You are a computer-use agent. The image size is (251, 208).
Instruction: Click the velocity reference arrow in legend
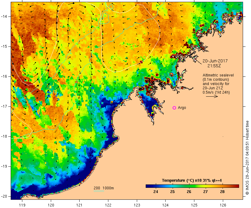tap(212, 96)
